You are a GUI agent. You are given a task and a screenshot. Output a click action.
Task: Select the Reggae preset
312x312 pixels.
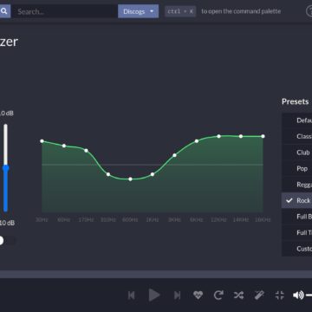click(x=296, y=185)
